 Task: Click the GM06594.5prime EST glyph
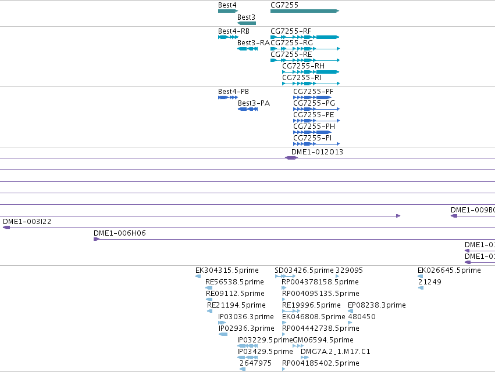tap(298, 346)
